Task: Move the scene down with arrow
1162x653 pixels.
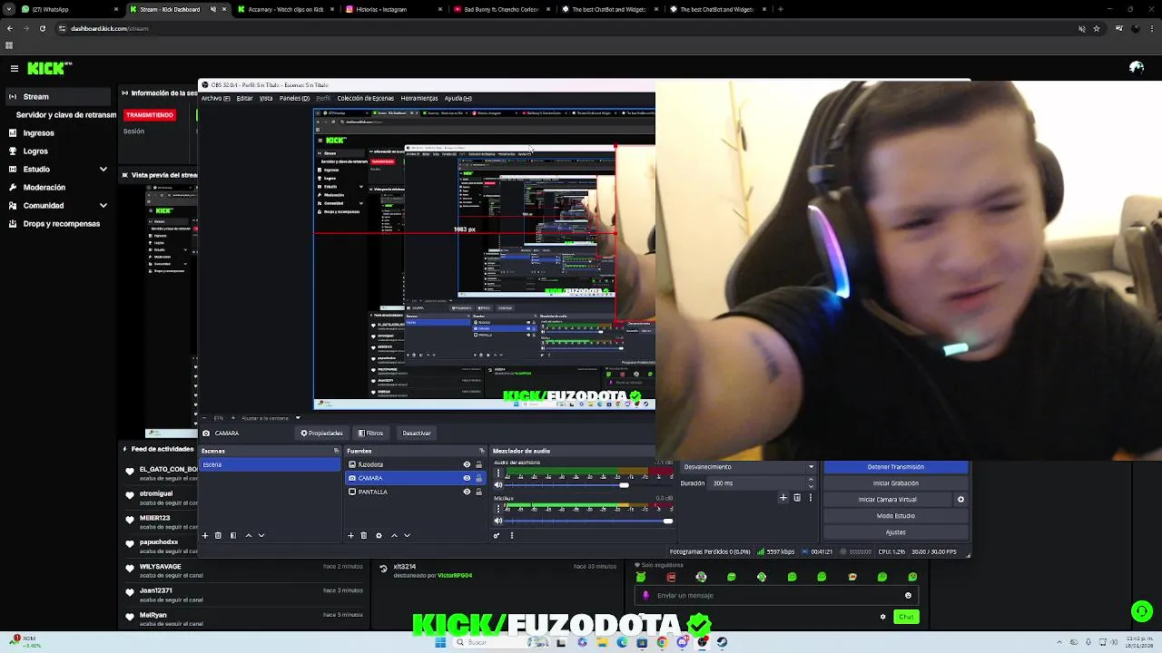Action: [x=261, y=535]
